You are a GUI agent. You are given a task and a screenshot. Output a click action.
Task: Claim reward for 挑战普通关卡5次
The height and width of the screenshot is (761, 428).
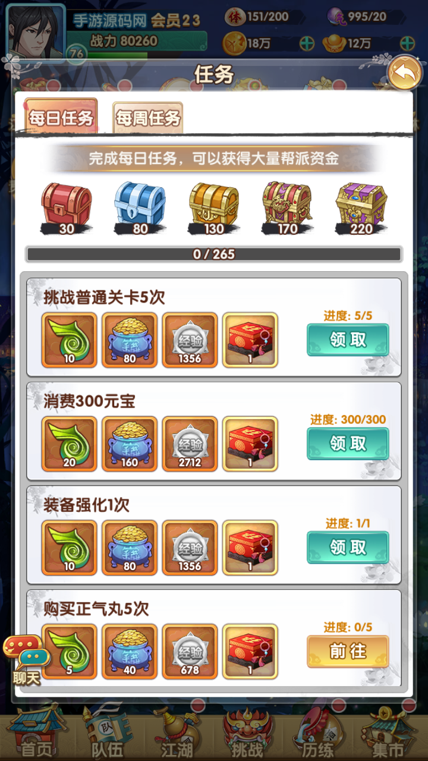pos(348,340)
